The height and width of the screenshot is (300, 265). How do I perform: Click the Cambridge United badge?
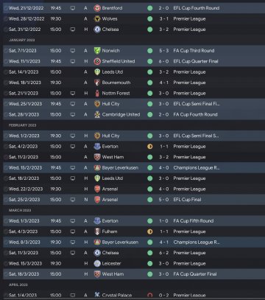pyautogui.click(x=97, y=114)
